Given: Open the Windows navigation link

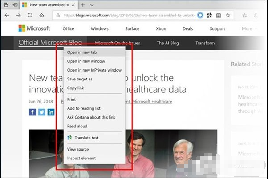Looking at the screenshot, I should 100,28.
